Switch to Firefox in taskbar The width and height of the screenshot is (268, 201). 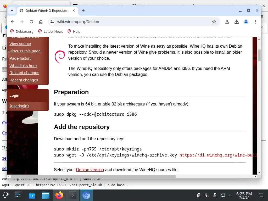[59, 195]
